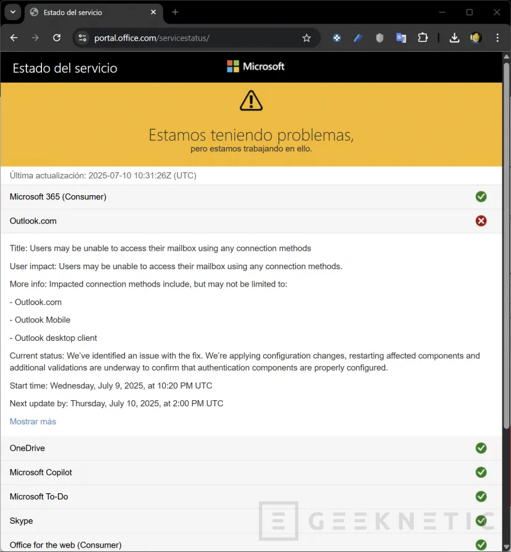Maximize the browser window
The width and height of the screenshot is (511, 552).
coord(469,12)
